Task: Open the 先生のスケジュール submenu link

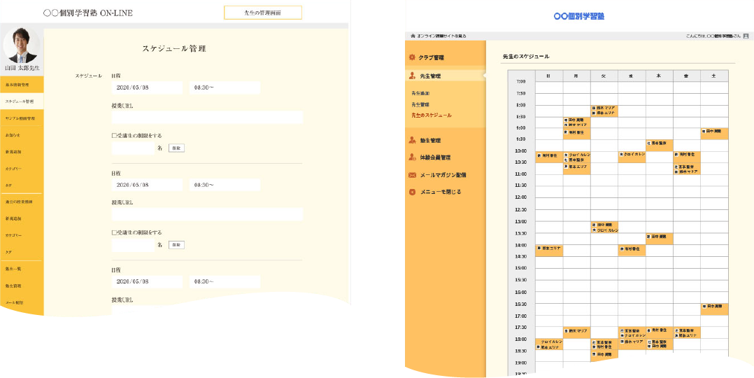Action: click(x=432, y=115)
